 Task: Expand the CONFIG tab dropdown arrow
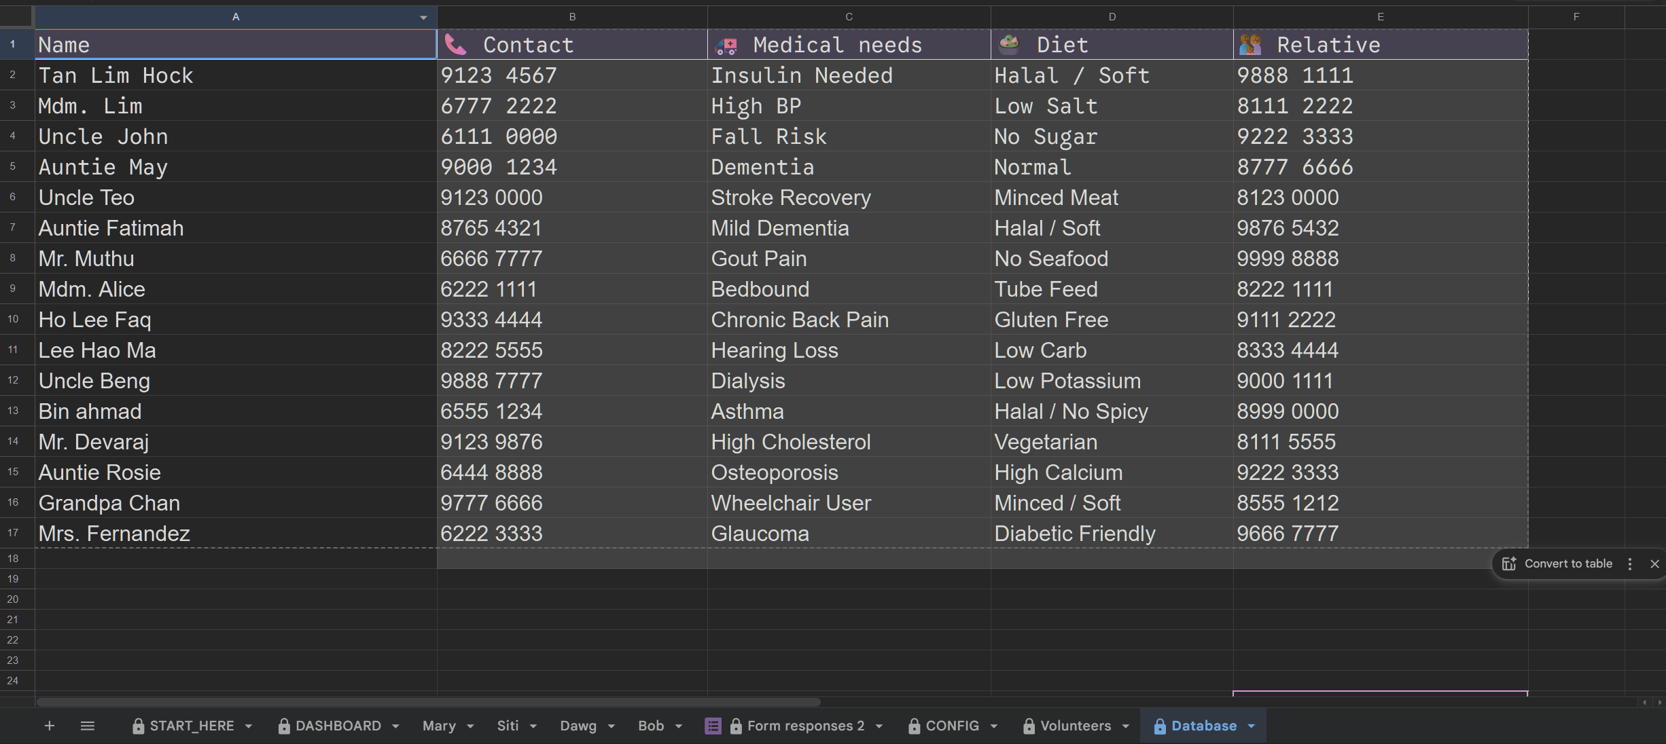click(x=994, y=726)
